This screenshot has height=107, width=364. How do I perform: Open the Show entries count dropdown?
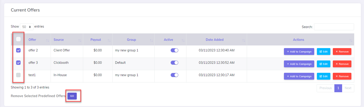(x=27, y=27)
